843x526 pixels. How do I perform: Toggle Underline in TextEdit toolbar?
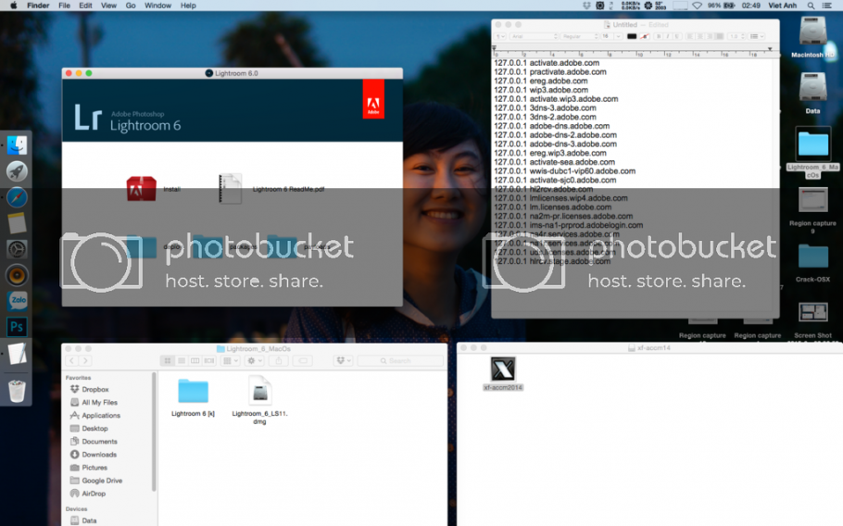point(677,36)
